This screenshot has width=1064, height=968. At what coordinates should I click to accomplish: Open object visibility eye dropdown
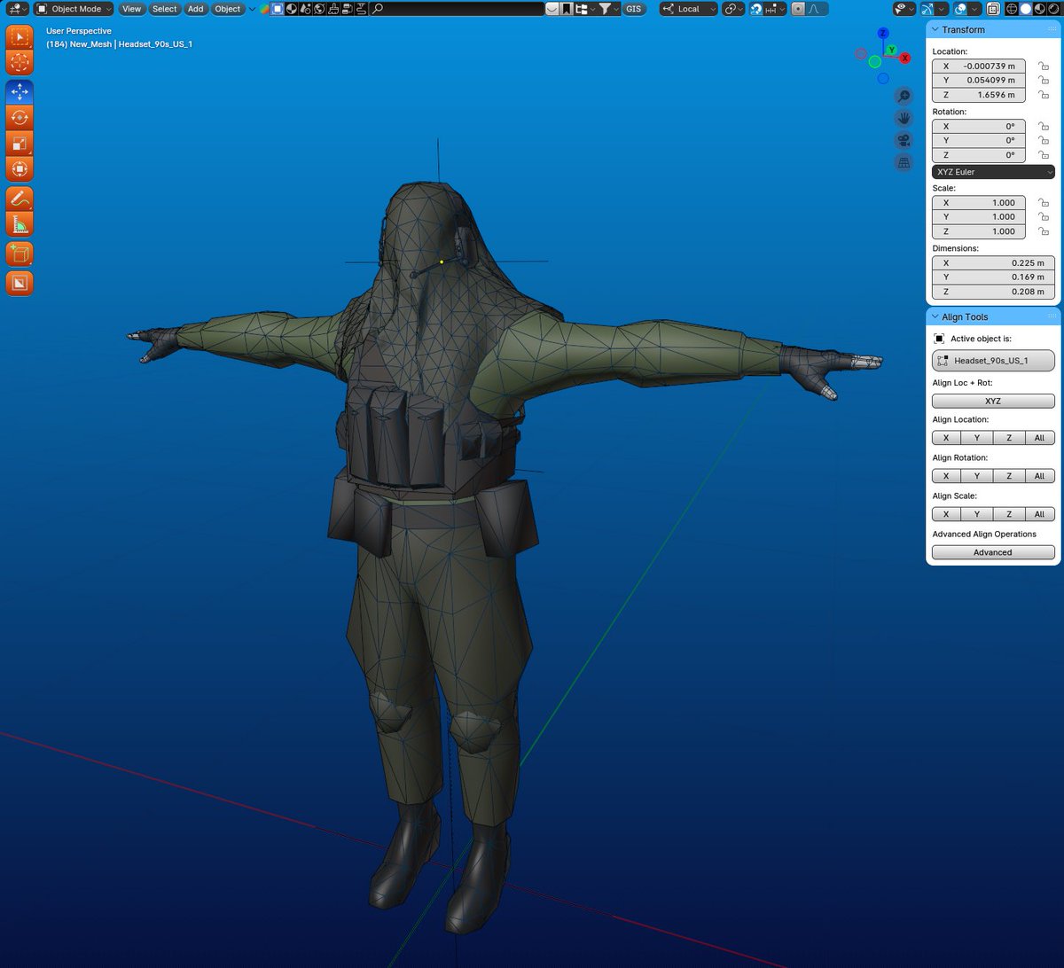coord(904,9)
